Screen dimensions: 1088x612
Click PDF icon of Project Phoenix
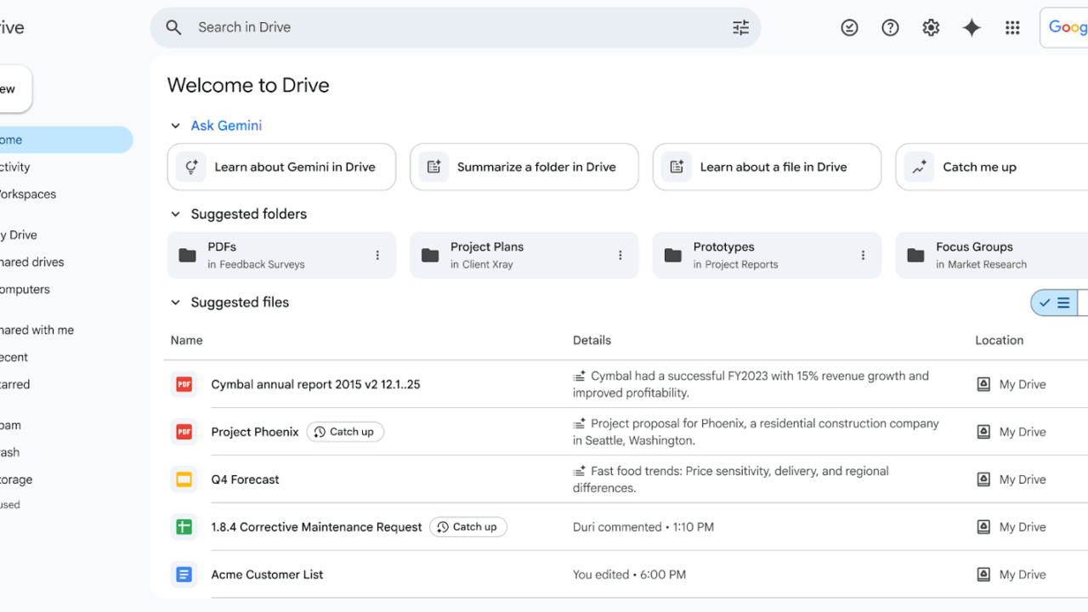184,432
